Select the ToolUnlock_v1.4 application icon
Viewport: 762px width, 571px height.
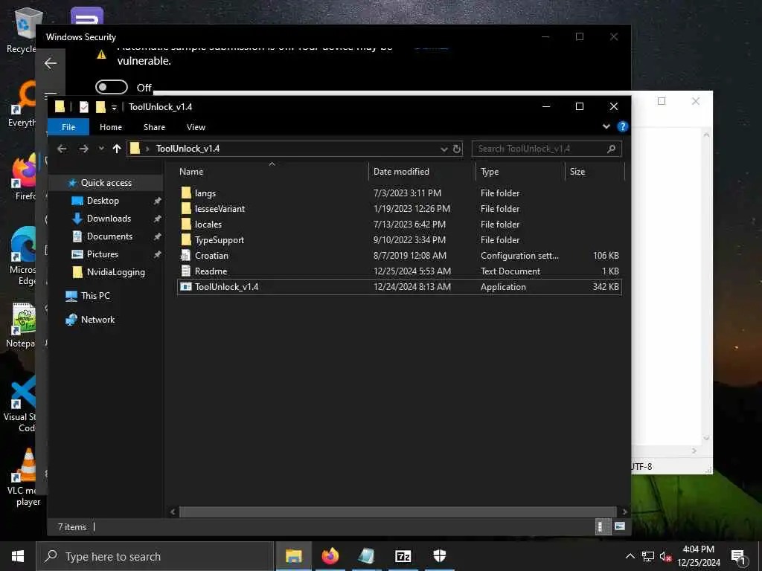pos(185,287)
